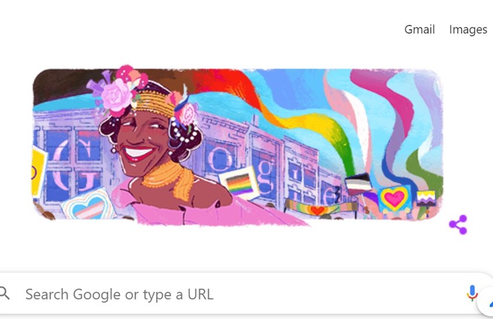
Task: Click the black, gray, white, and purple striped flag
Action: [x=358, y=183]
